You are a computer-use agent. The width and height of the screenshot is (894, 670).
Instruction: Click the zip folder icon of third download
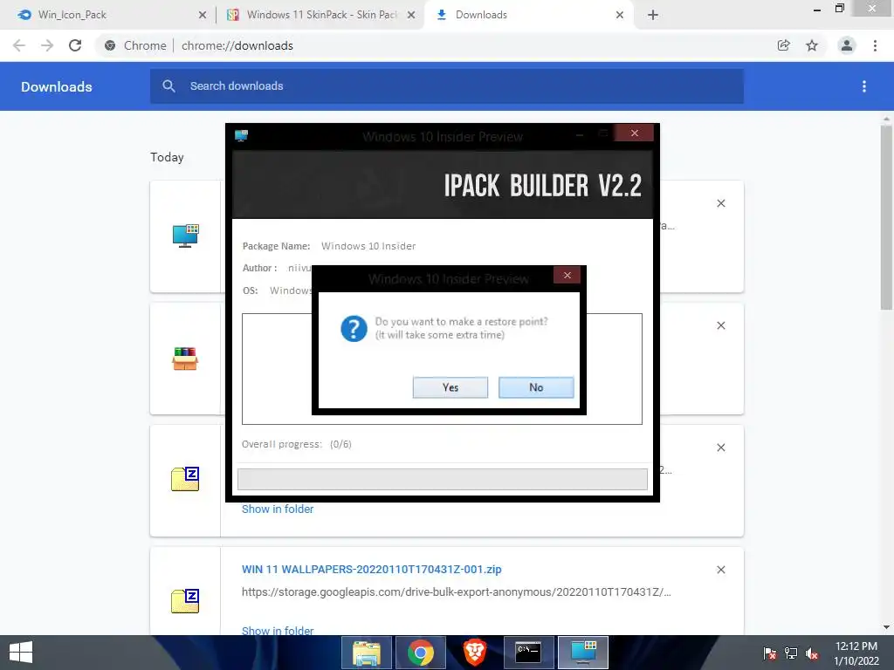click(x=185, y=479)
